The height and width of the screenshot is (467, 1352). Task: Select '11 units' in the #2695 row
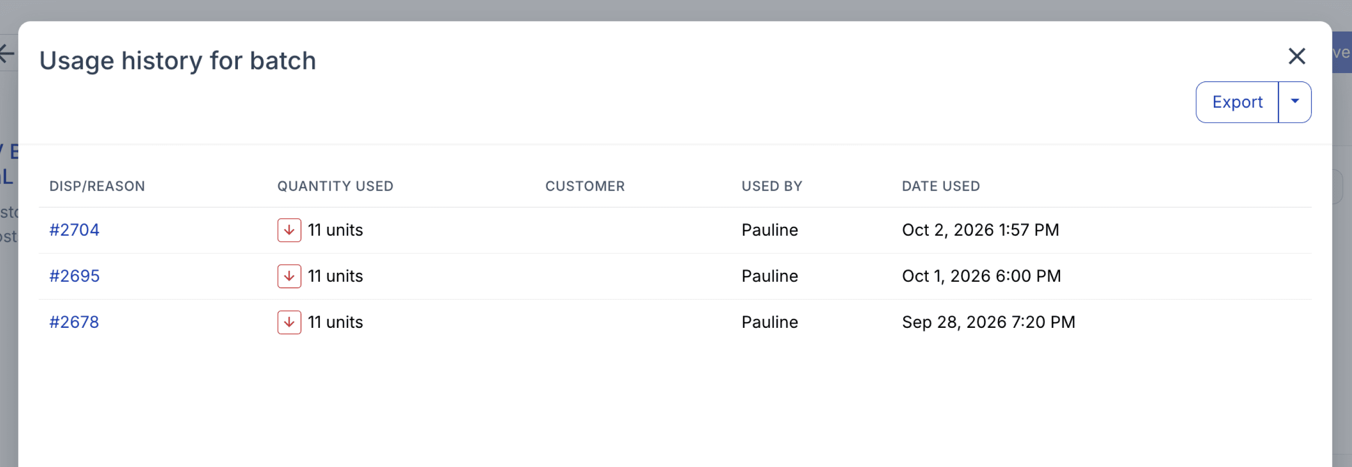click(x=335, y=276)
